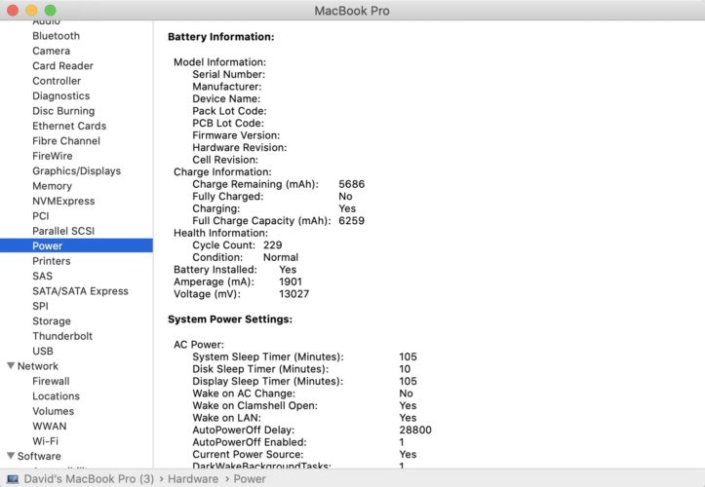Image resolution: width=705 pixels, height=487 pixels.
Task: Select Bluetooth in the sidebar
Action: (56, 36)
